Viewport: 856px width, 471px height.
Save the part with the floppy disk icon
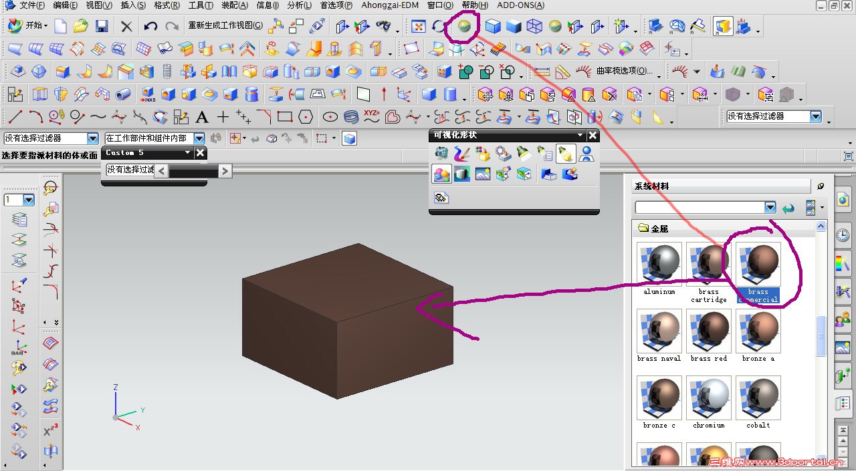tap(102, 26)
